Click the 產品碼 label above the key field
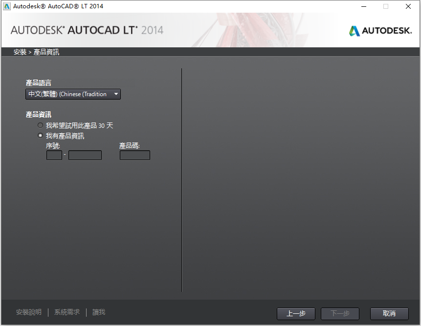421x326 pixels. tap(130, 146)
